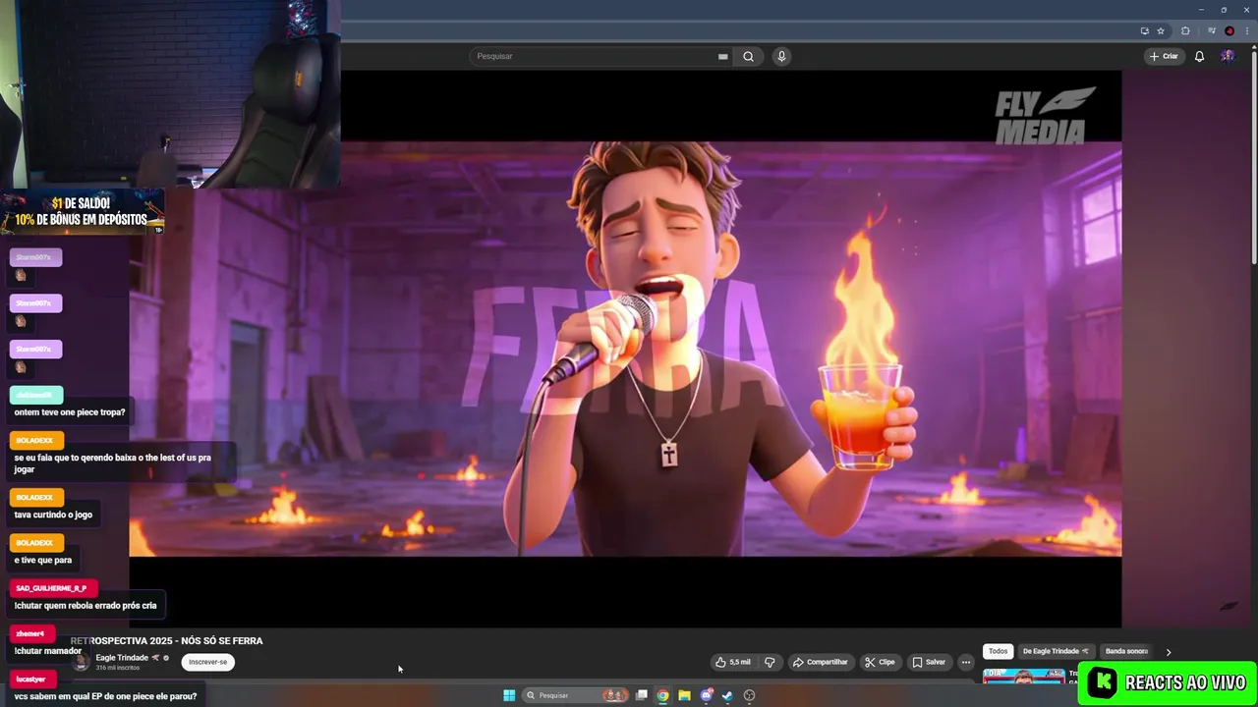The width and height of the screenshot is (1258, 707).
Task: Open the Chrome profile avatar
Action: (x=1229, y=30)
